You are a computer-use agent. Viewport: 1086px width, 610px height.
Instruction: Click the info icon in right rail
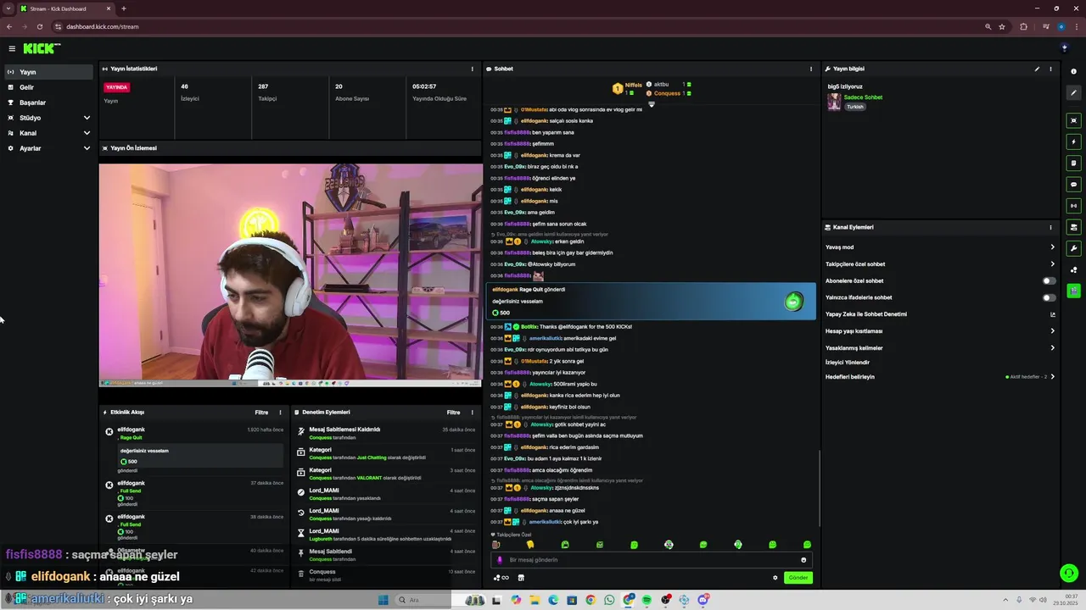pos(1073,71)
